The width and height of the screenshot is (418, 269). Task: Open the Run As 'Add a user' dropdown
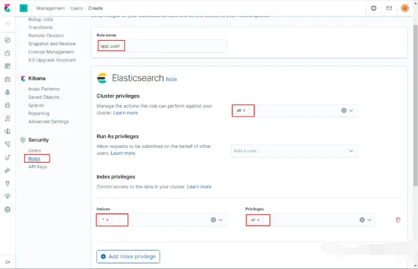click(351, 150)
